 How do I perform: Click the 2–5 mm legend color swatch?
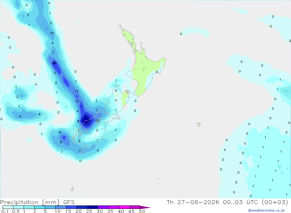[40, 207]
